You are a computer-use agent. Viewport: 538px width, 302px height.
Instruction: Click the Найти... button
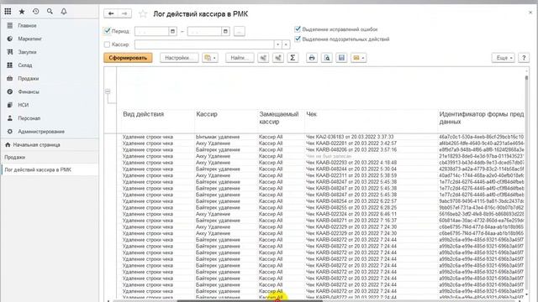coord(240,58)
